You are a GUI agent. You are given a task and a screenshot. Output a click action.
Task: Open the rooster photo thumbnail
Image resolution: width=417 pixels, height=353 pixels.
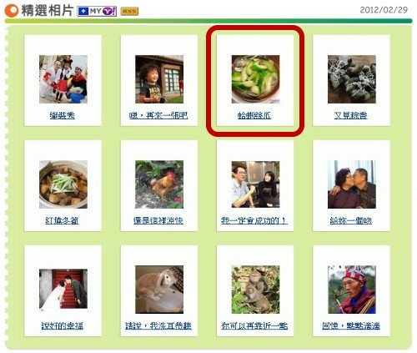tap(159, 184)
